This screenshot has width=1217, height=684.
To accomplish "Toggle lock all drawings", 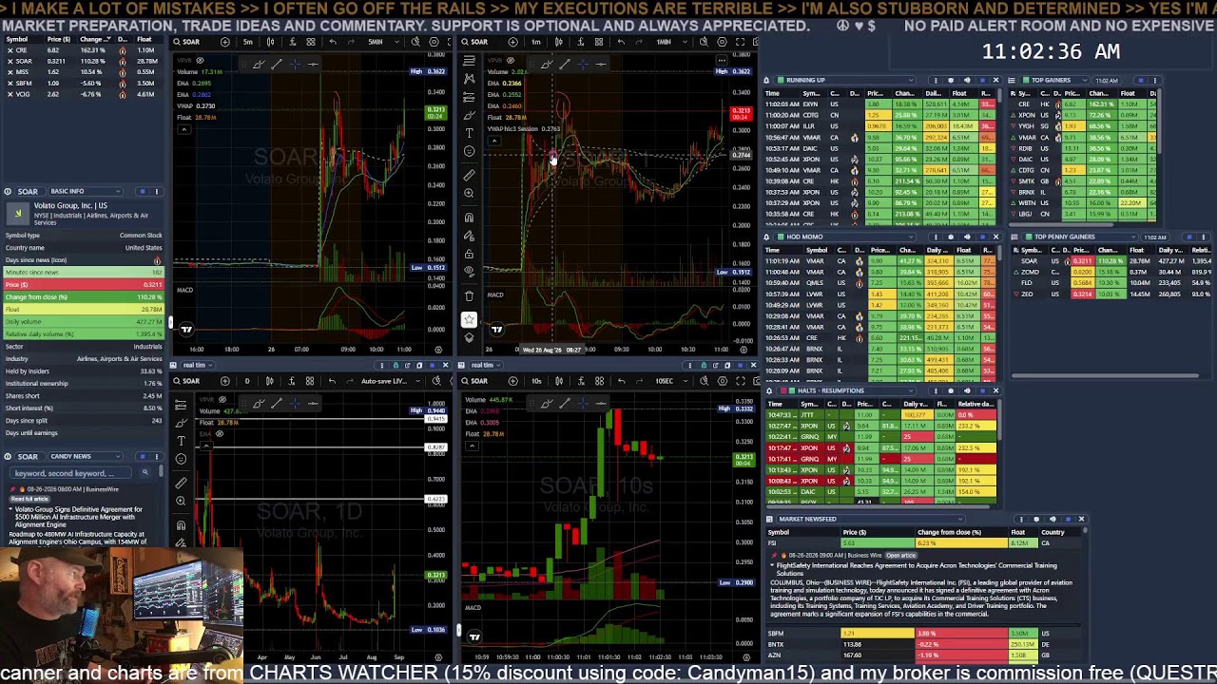I will 469,254.
